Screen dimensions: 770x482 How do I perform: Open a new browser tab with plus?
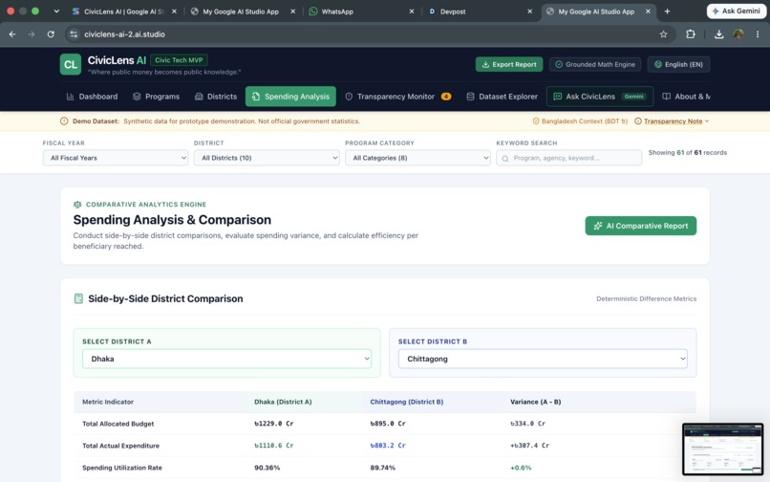pyautogui.click(x=667, y=11)
